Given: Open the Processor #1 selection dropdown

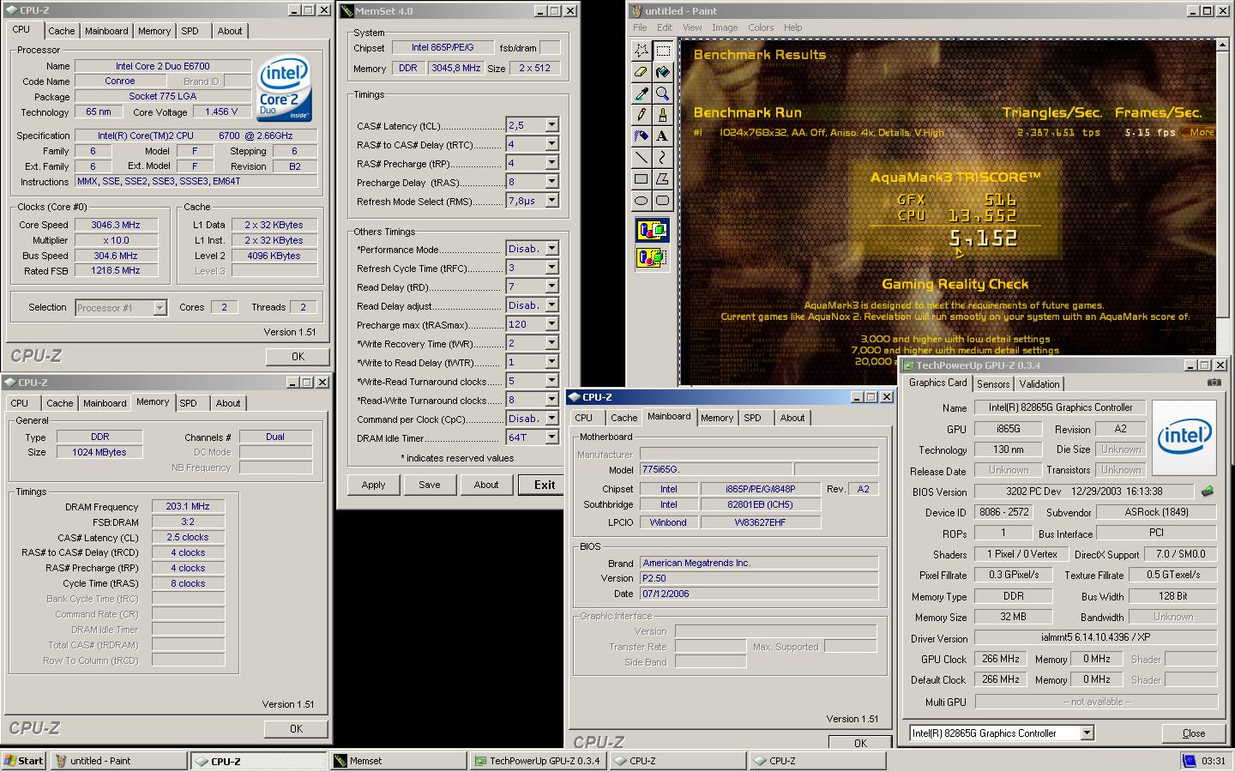Looking at the screenshot, I should pyautogui.click(x=160, y=307).
